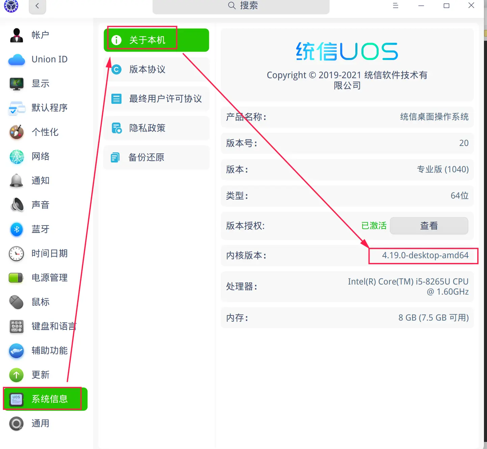Image resolution: width=487 pixels, height=449 pixels.
Task: Click the 默认程序 default programs icon
Action: coord(17,108)
